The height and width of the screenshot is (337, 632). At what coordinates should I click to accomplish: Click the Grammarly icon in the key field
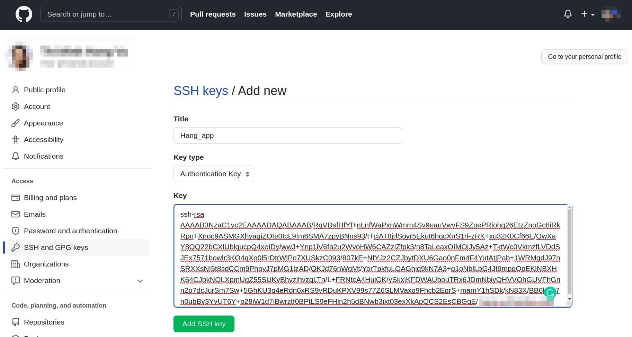(x=550, y=293)
